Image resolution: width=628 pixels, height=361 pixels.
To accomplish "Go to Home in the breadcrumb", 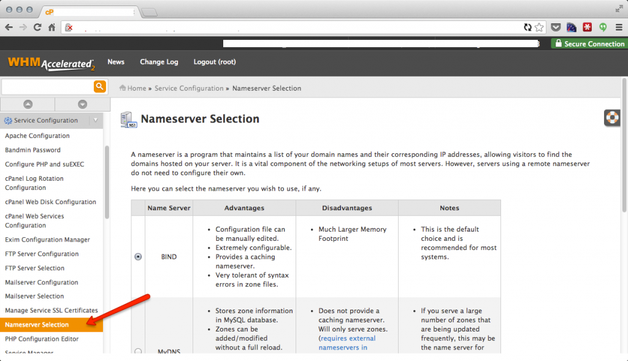I will tap(137, 88).
